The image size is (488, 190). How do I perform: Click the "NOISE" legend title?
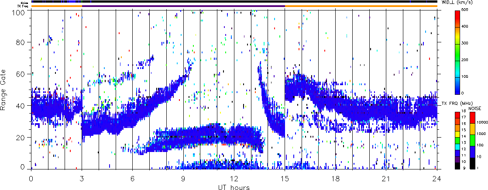(475, 107)
